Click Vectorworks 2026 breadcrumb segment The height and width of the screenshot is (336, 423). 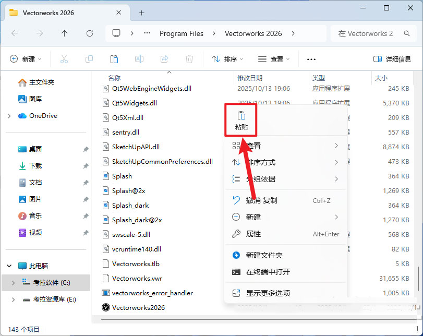253,33
